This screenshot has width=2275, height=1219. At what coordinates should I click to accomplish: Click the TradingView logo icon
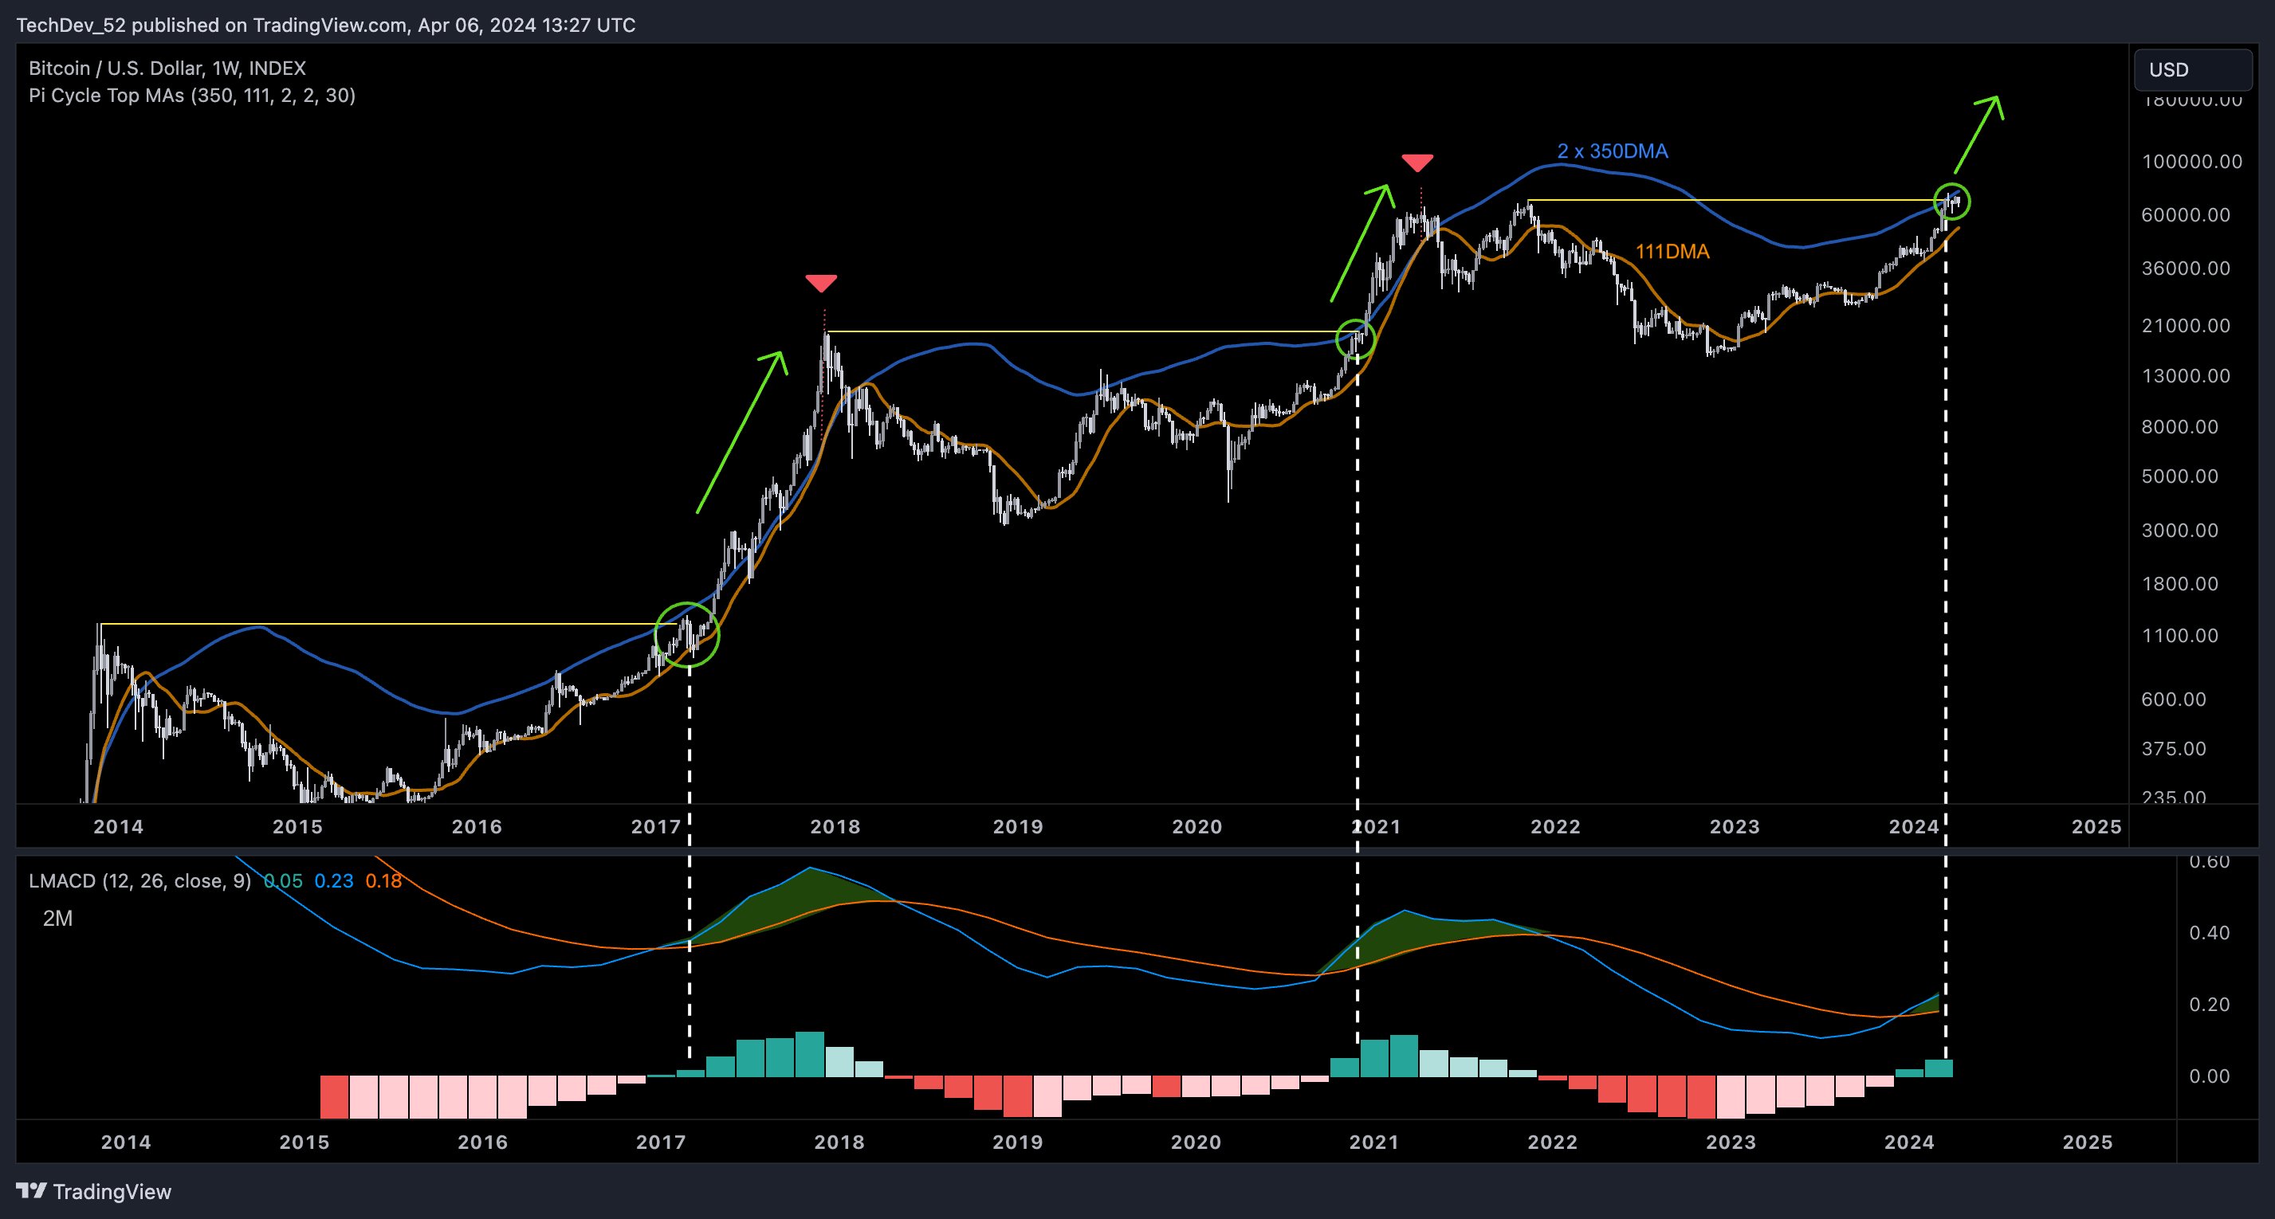click(x=31, y=1191)
